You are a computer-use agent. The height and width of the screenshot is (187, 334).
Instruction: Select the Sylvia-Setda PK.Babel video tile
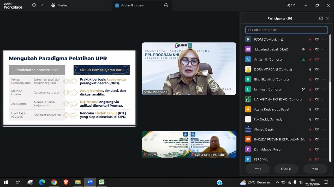pos(213,144)
